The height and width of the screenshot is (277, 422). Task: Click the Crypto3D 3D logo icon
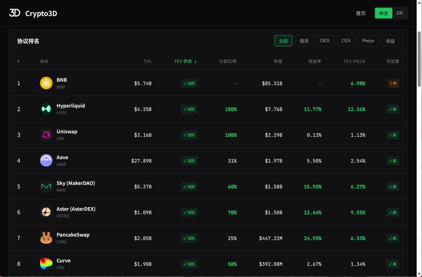tap(15, 13)
